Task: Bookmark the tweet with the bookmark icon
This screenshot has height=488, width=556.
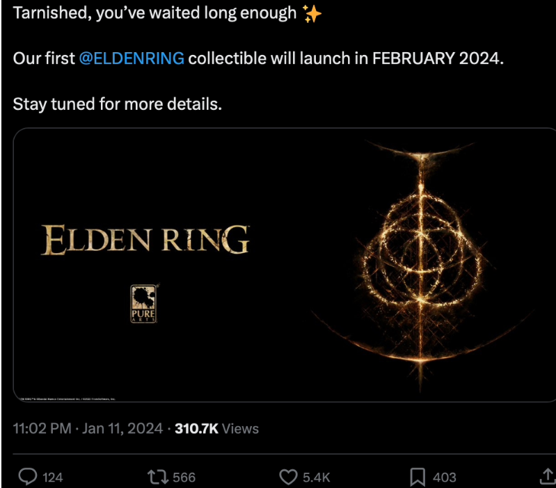Action: (418, 477)
